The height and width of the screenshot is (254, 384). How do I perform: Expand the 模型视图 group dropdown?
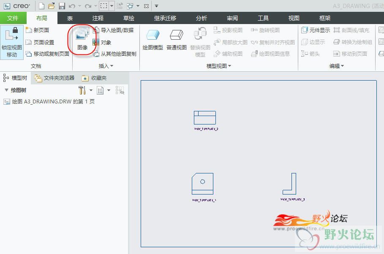[219, 66]
